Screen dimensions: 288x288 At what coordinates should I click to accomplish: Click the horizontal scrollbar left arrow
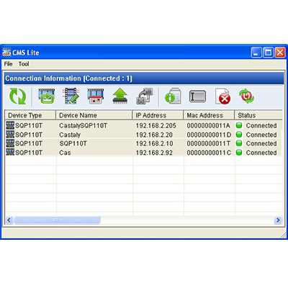click(9, 220)
